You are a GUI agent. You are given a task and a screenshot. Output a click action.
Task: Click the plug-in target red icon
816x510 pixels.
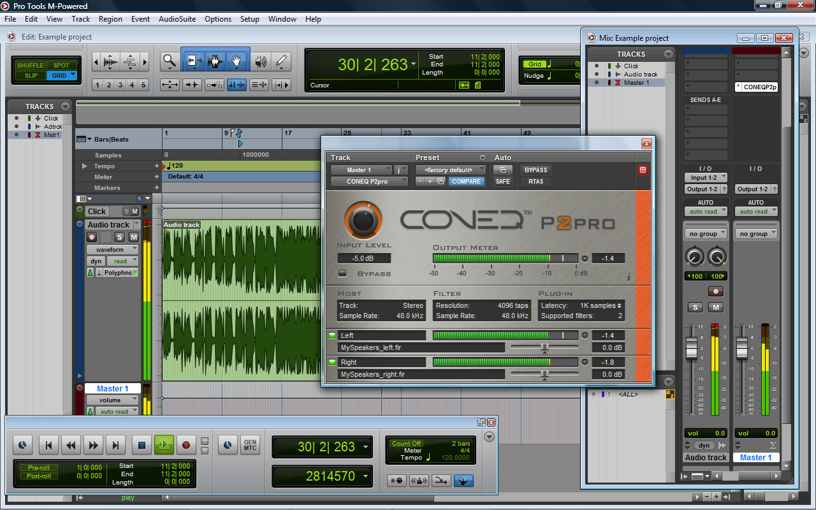click(643, 170)
